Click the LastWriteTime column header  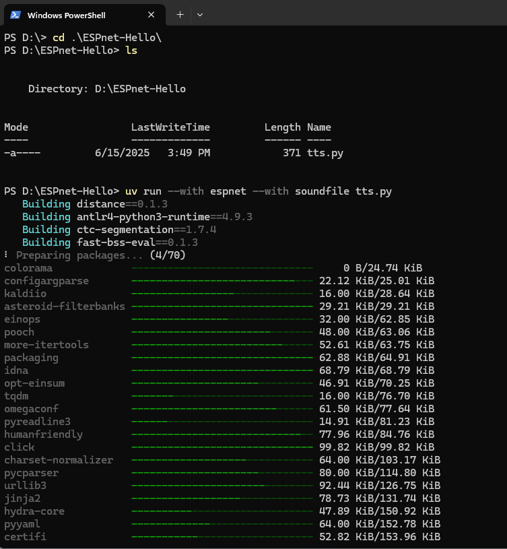(x=170, y=127)
